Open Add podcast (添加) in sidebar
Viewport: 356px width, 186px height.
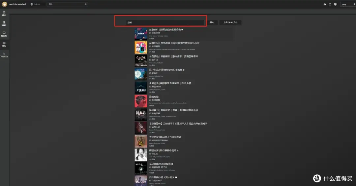(4, 44)
